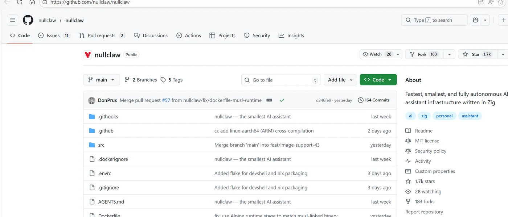This screenshot has height=217, width=508.
Task: Go to the browser home page icon
Action: click(x=32, y=2)
